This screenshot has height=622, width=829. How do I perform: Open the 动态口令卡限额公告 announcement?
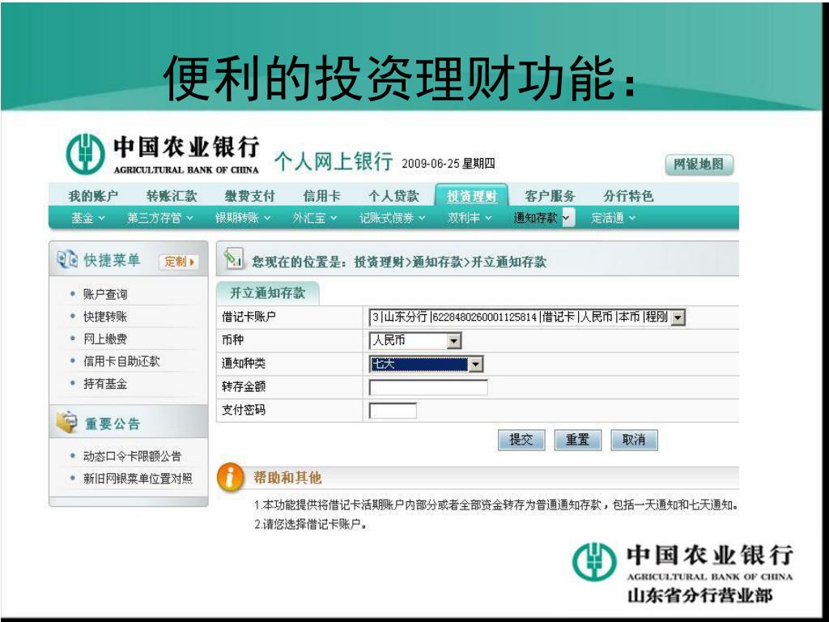(132, 456)
